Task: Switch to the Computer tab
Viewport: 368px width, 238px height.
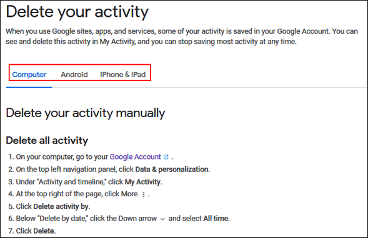Action: click(x=29, y=74)
